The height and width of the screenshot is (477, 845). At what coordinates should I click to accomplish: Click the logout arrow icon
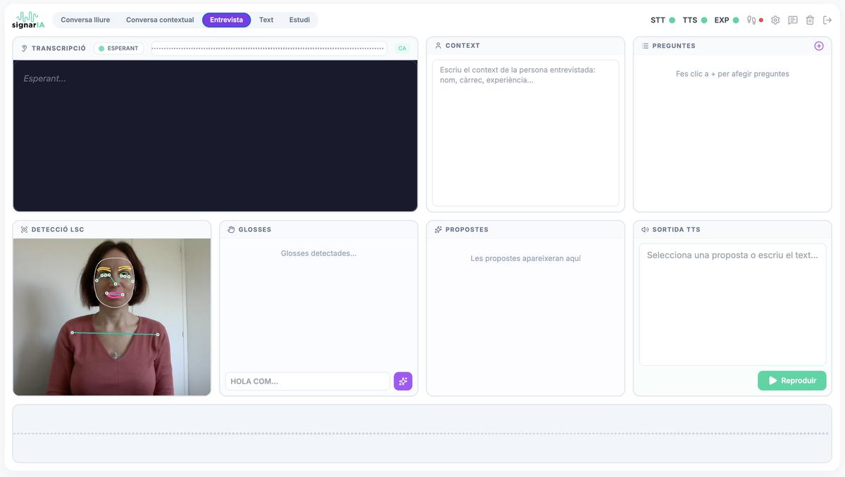(827, 20)
